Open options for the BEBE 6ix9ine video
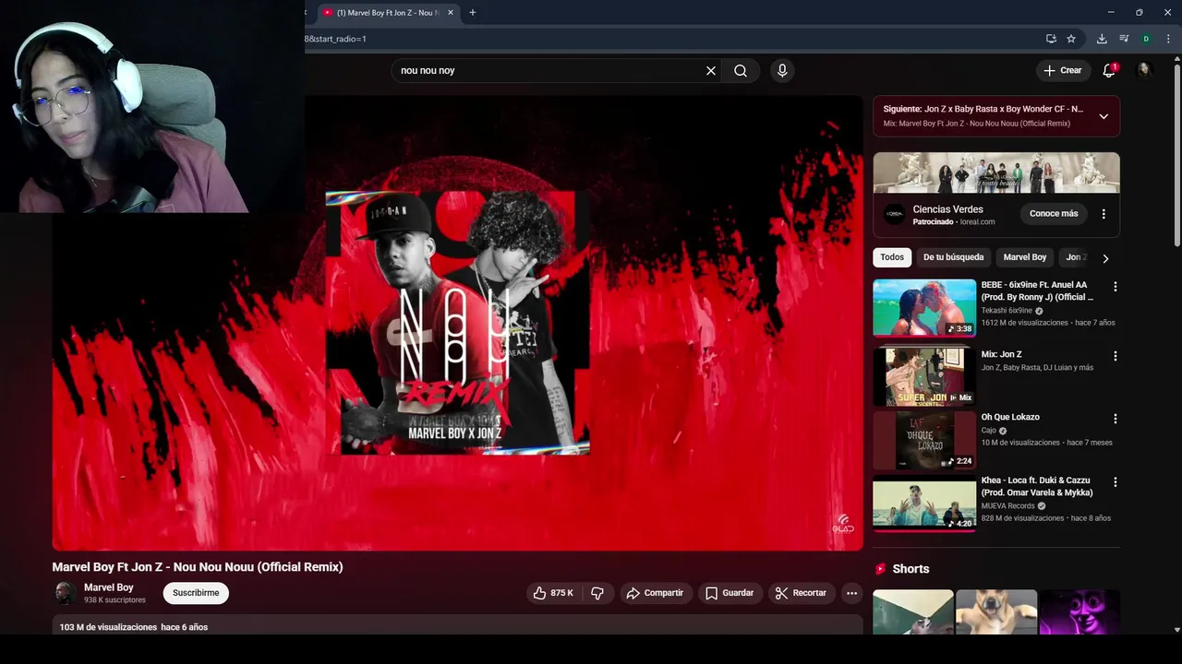Screen dimensions: 1182x664 tap(1115, 287)
